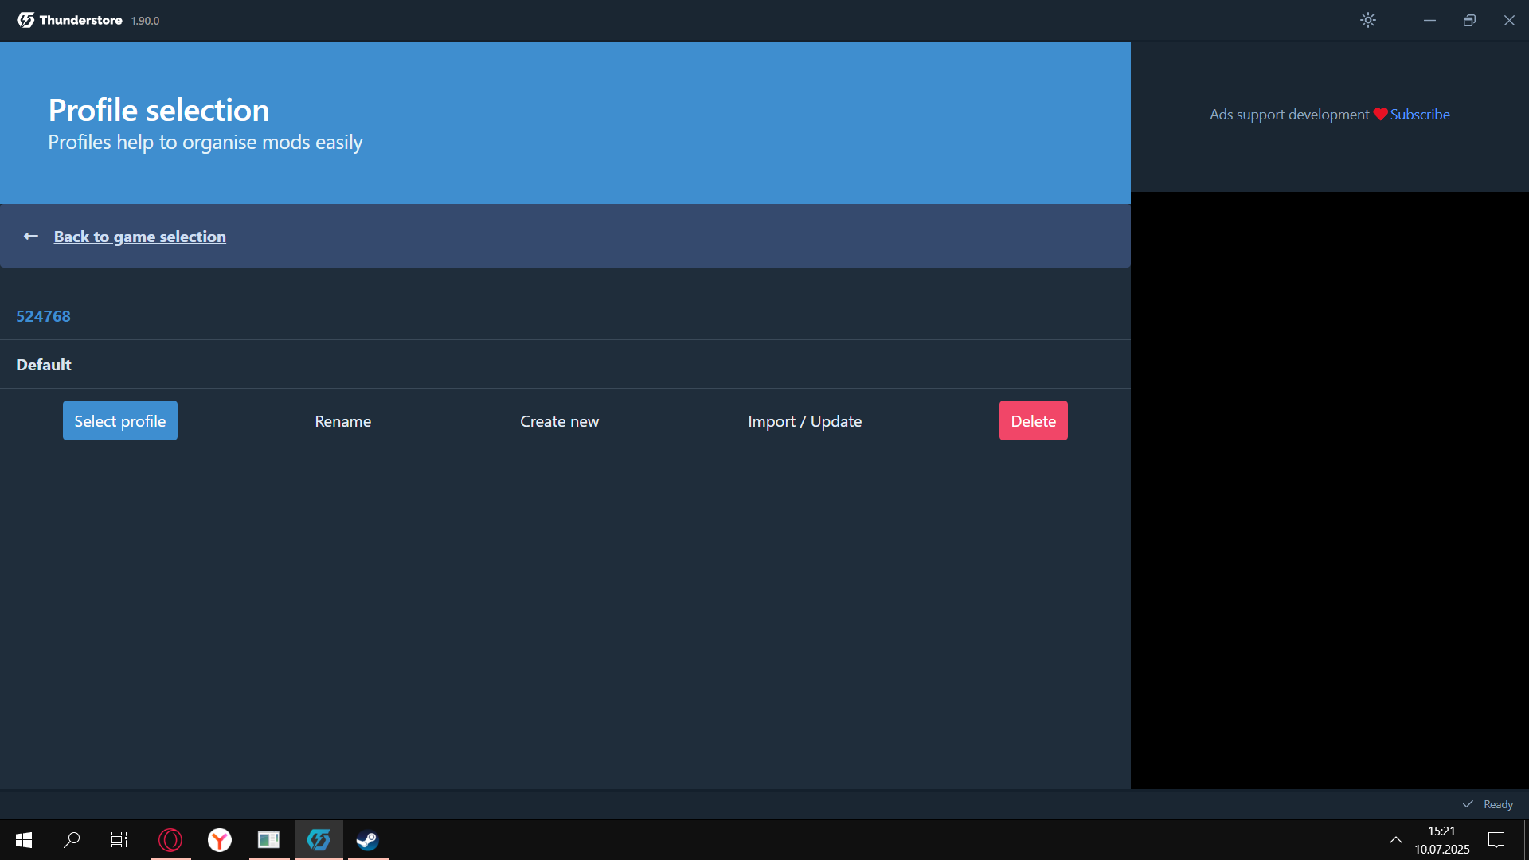
Task: Open the Subscribe link
Action: (x=1420, y=114)
